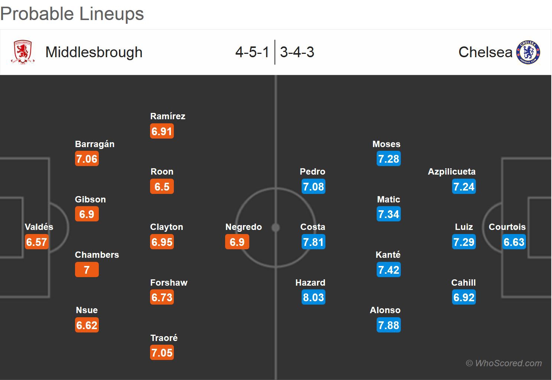Click the 4-5-1 formation text
Screen dimensions: 552x380
tap(252, 52)
